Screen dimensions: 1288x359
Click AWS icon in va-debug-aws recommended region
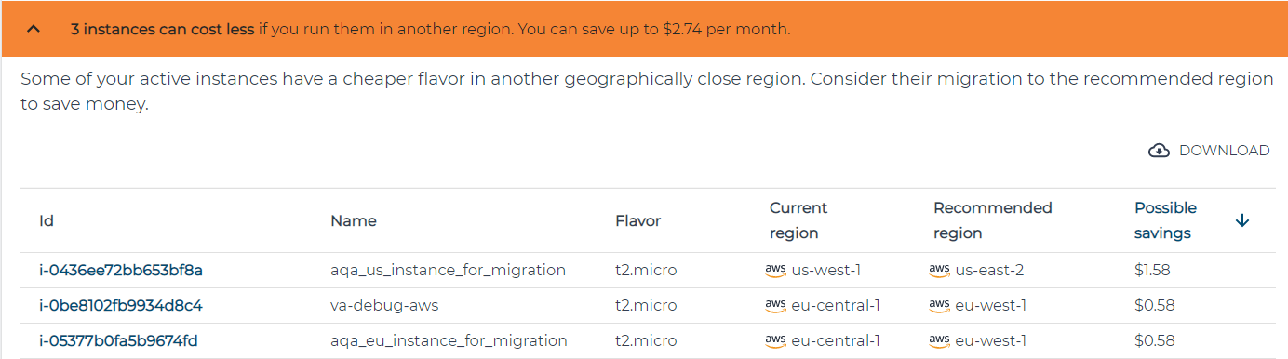939,305
